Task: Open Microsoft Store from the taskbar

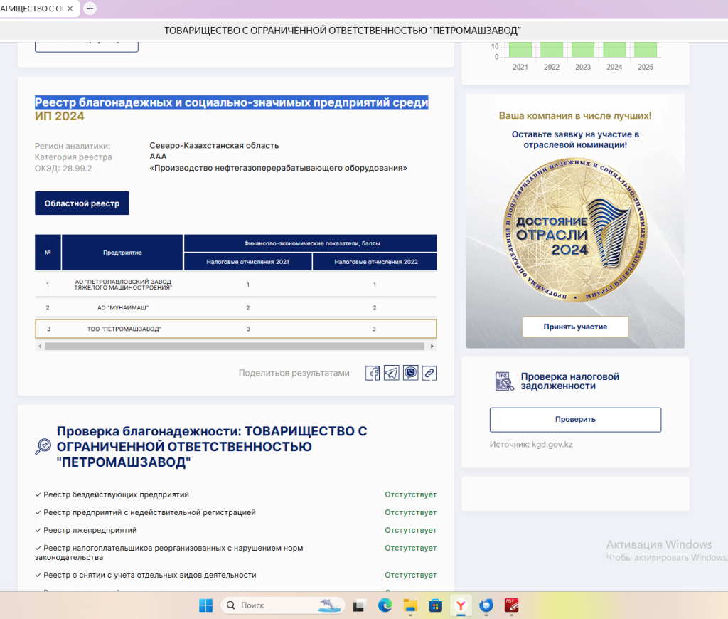Action: click(435, 605)
